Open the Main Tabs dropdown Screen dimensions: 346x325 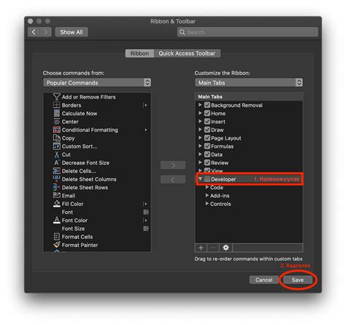tap(249, 83)
